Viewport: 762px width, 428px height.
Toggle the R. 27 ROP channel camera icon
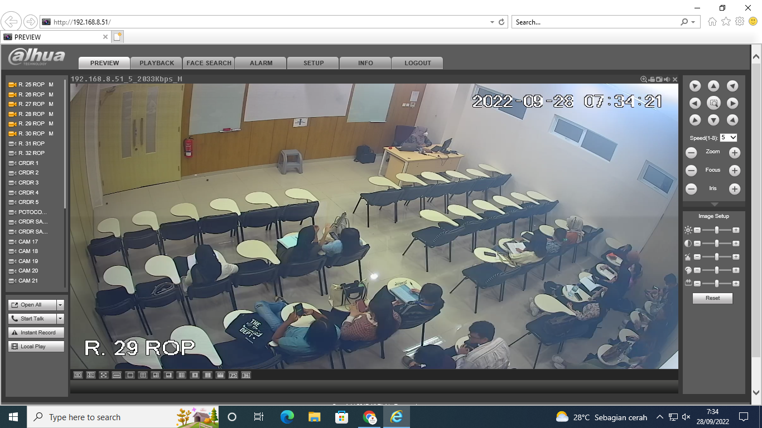(12, 104)
